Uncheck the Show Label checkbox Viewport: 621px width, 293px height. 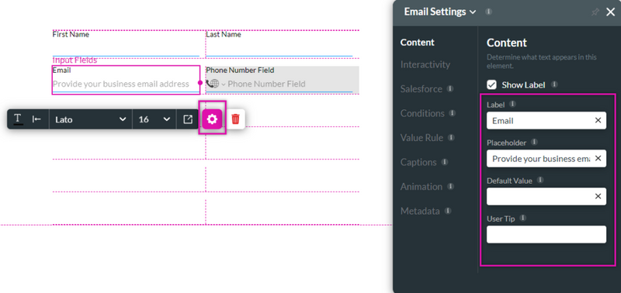(491, 84)
